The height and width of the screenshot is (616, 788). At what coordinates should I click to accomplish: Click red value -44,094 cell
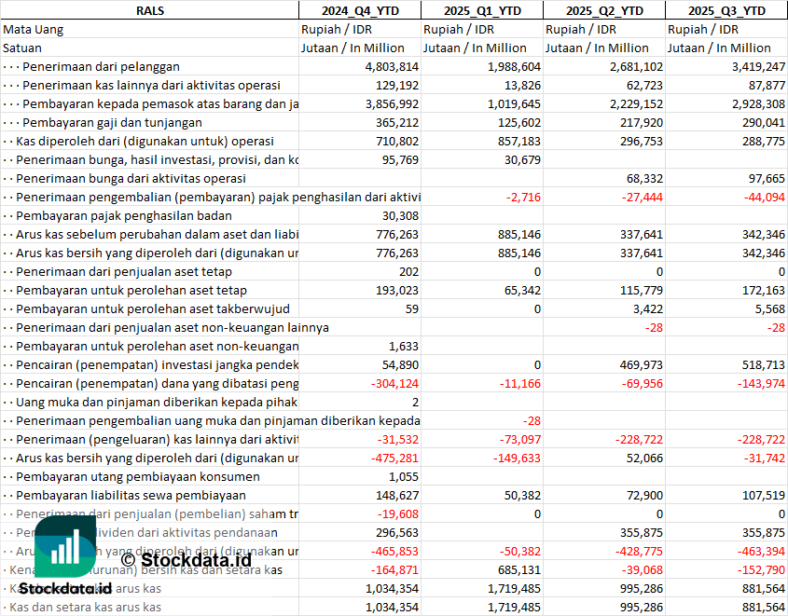click(726, 197)
